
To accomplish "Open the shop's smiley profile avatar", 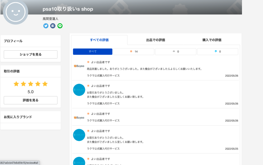I will pos(16,12).
